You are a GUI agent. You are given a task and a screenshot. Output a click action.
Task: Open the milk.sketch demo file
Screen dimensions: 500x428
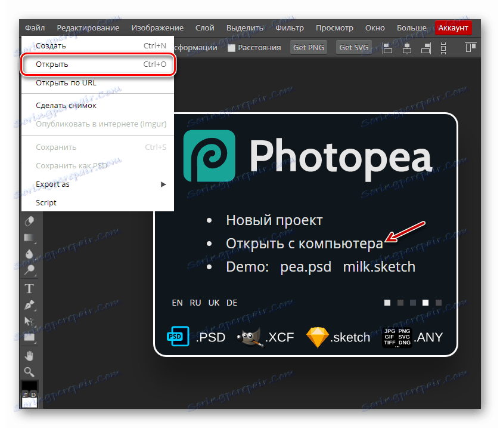point(379,267)
